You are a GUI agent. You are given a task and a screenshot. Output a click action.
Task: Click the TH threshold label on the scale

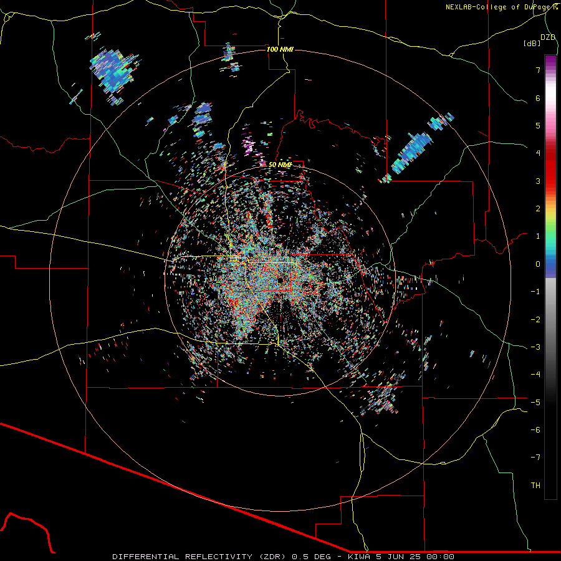point(535,486)
